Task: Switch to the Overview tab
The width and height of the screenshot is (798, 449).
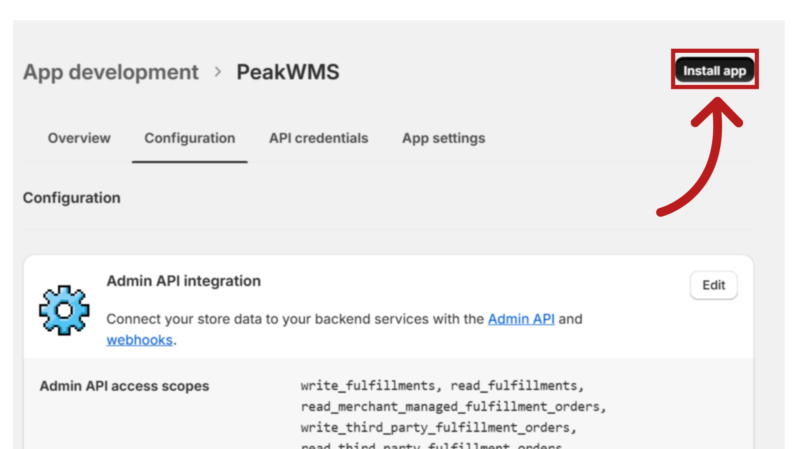Action: coord(79,138)
